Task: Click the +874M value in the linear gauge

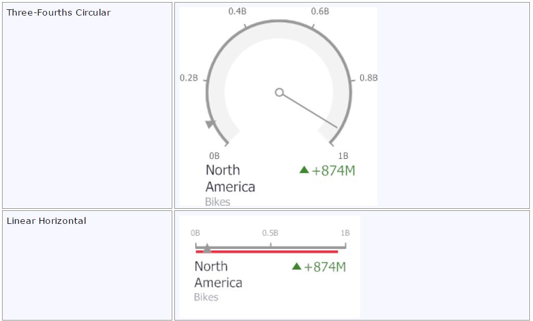Action: pos(325,267)
